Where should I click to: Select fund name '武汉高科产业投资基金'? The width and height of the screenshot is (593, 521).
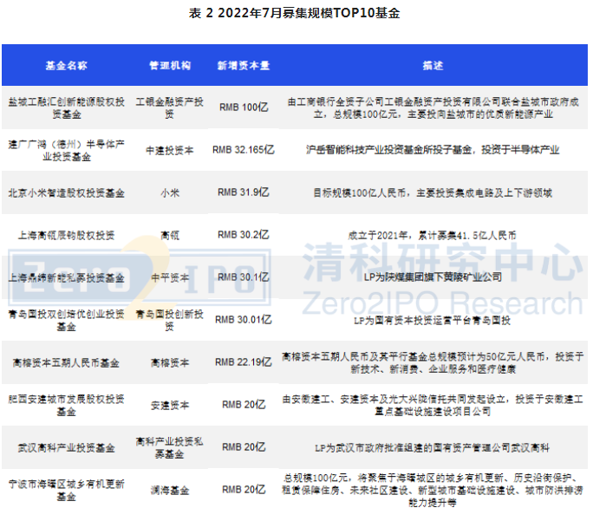tap(66, 448)
